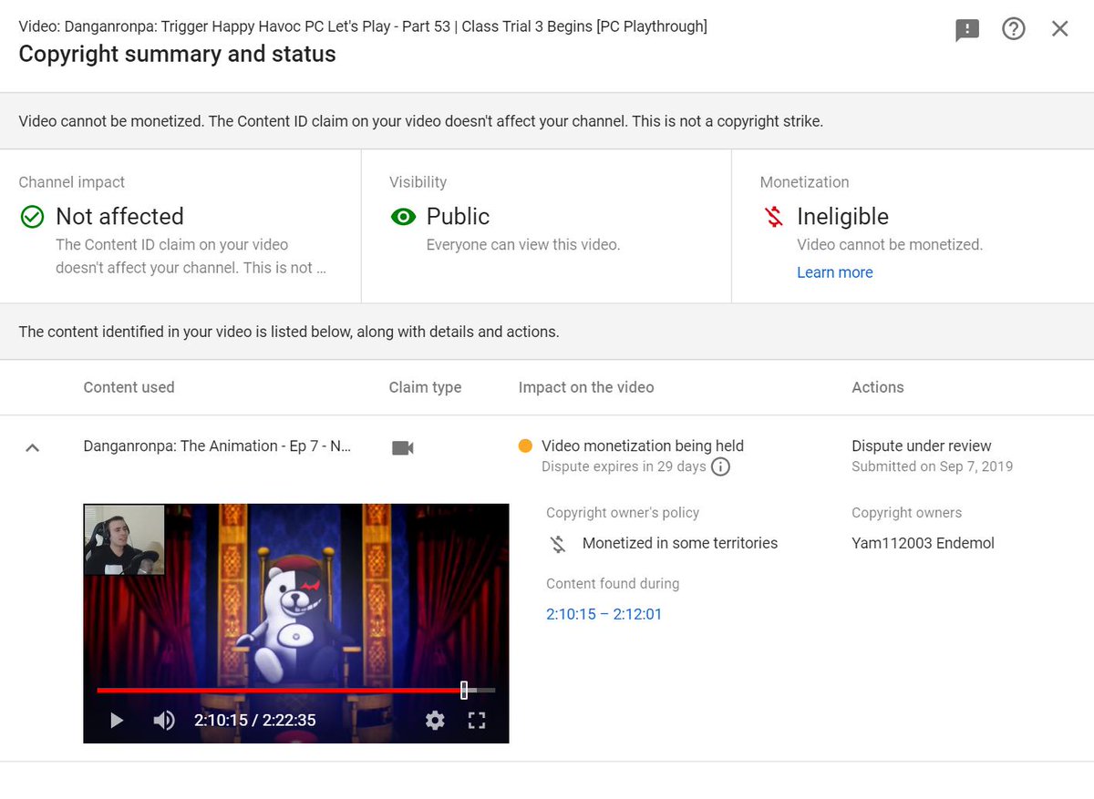The height and width of the screenshot is (799, 1094).
Task: Collapse the Danganronpa claim row chevron
Action: point(32,447)
